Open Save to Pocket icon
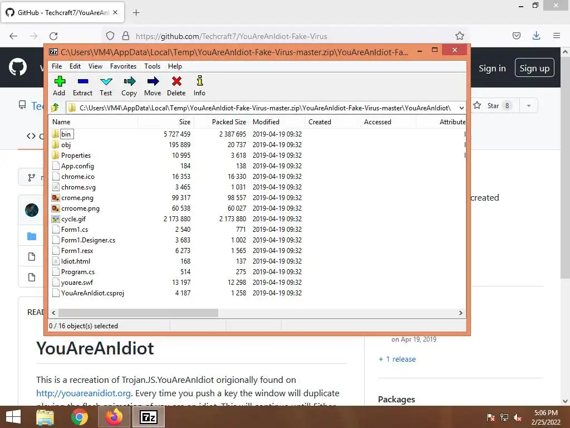This screenshot has width=570, height=428. [x=516, y=36]
